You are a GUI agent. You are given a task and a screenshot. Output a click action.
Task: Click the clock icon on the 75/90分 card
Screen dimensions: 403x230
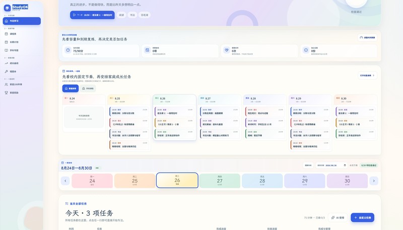coord(68,50)
